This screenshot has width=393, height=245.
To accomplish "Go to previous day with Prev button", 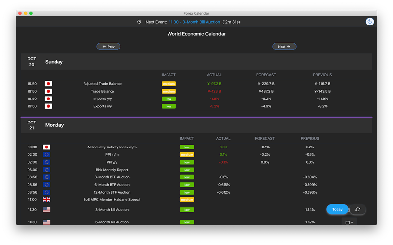I will tap(108, 46).
